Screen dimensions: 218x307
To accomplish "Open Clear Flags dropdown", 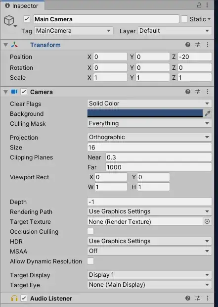I will [149, 103].
